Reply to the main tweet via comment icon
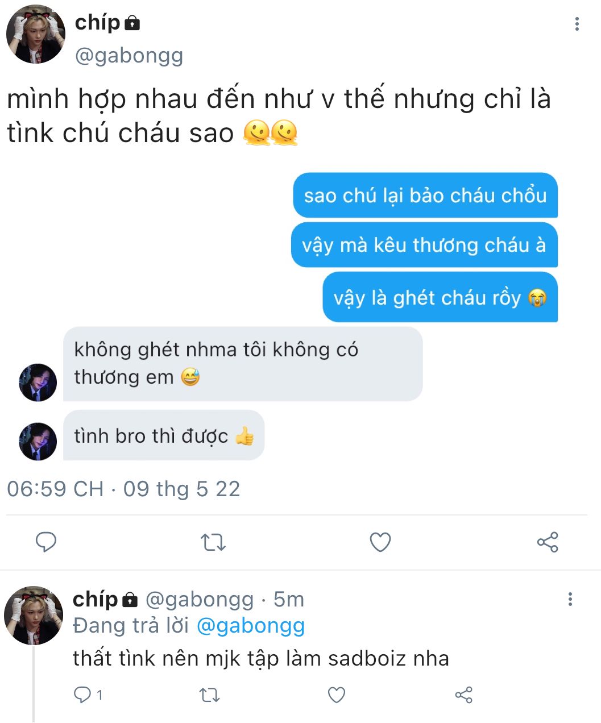The height and width of the screenshot is (723, 601). [x=46, y=542]
